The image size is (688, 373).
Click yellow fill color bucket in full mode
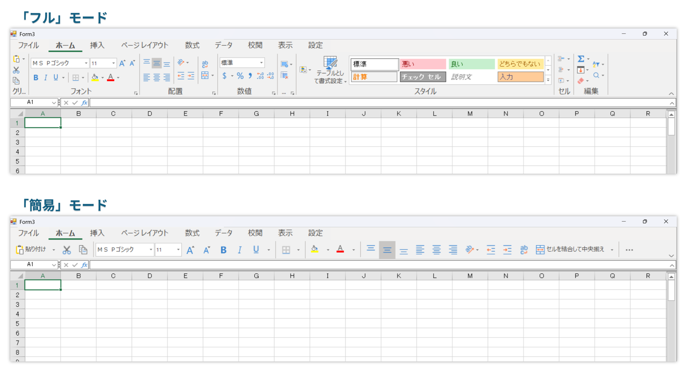[95, 77]
